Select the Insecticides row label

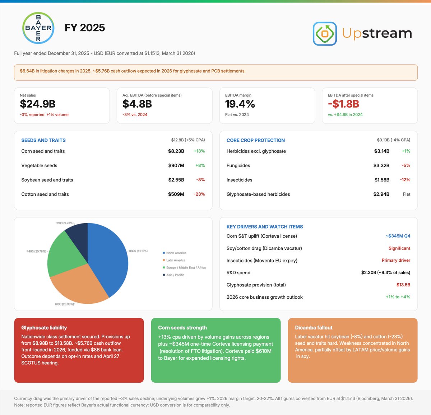240,180
